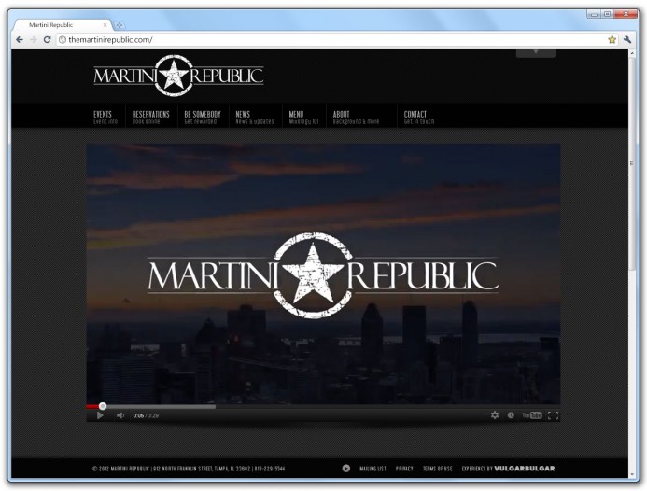Click the video frame showing the Martini Republic logo
Image resolution: width=647 pixels, height=491 pixels.
click(x=323, y=274)
